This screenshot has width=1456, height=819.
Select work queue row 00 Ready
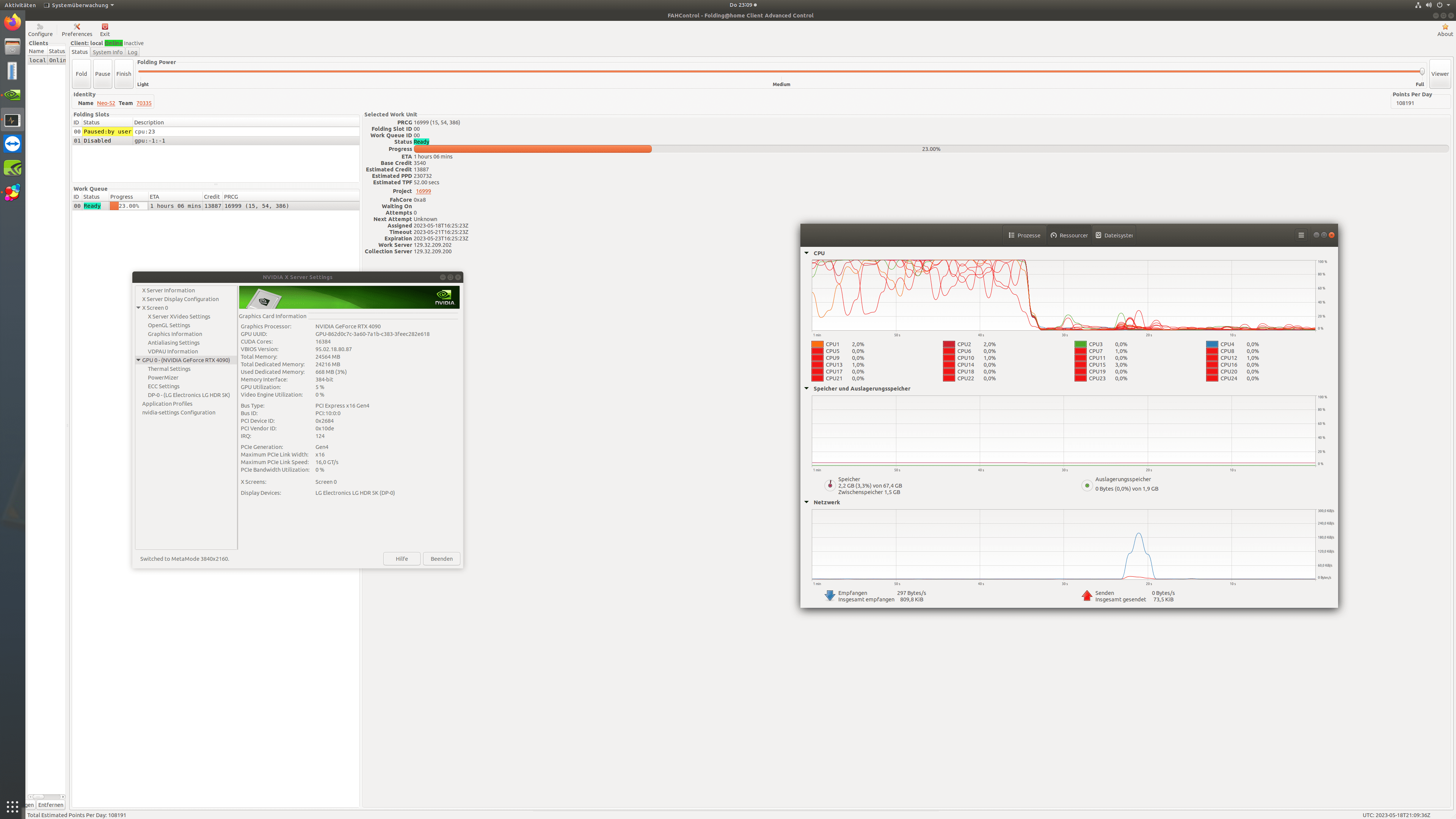[x=215, y=206]
